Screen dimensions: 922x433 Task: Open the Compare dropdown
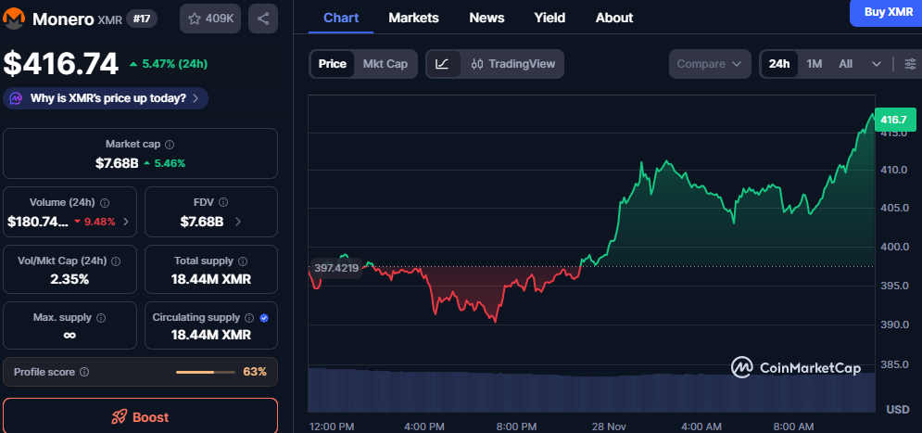click(709, 64)
